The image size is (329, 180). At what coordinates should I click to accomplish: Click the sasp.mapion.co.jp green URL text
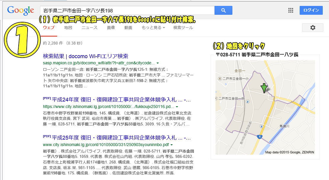point(99,63)
